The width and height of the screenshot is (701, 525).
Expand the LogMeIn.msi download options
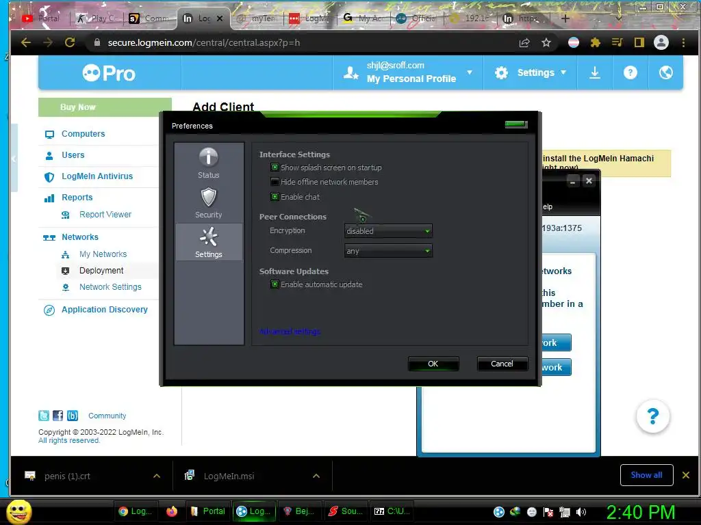tap(316, 476)
